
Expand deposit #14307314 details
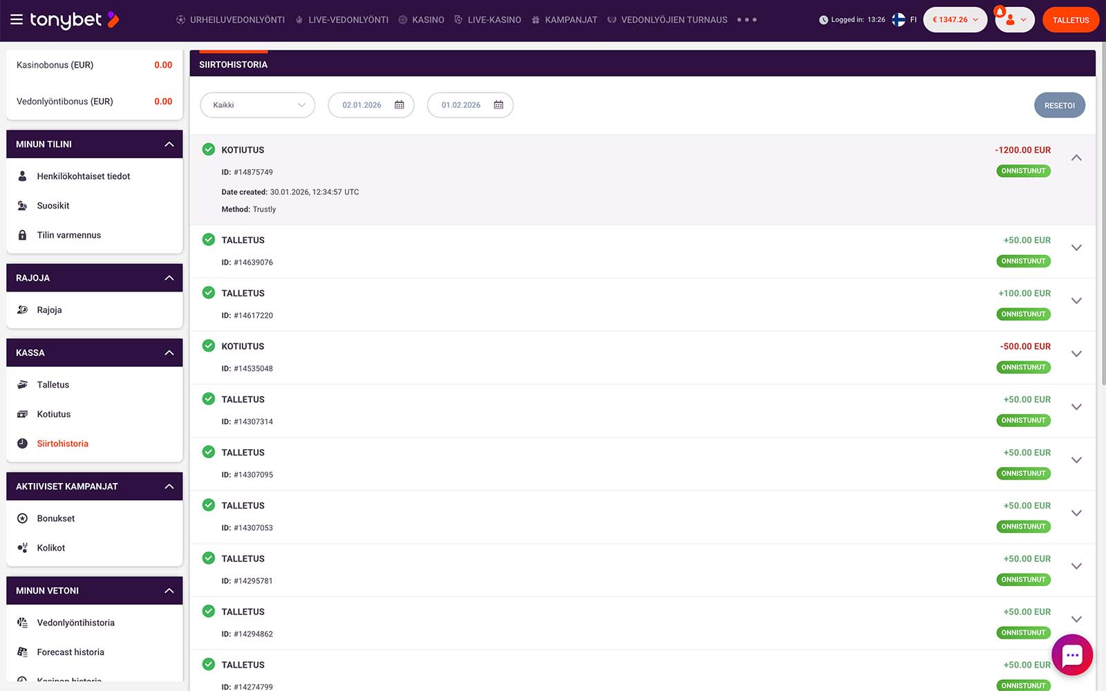(x=1076, y=407)
